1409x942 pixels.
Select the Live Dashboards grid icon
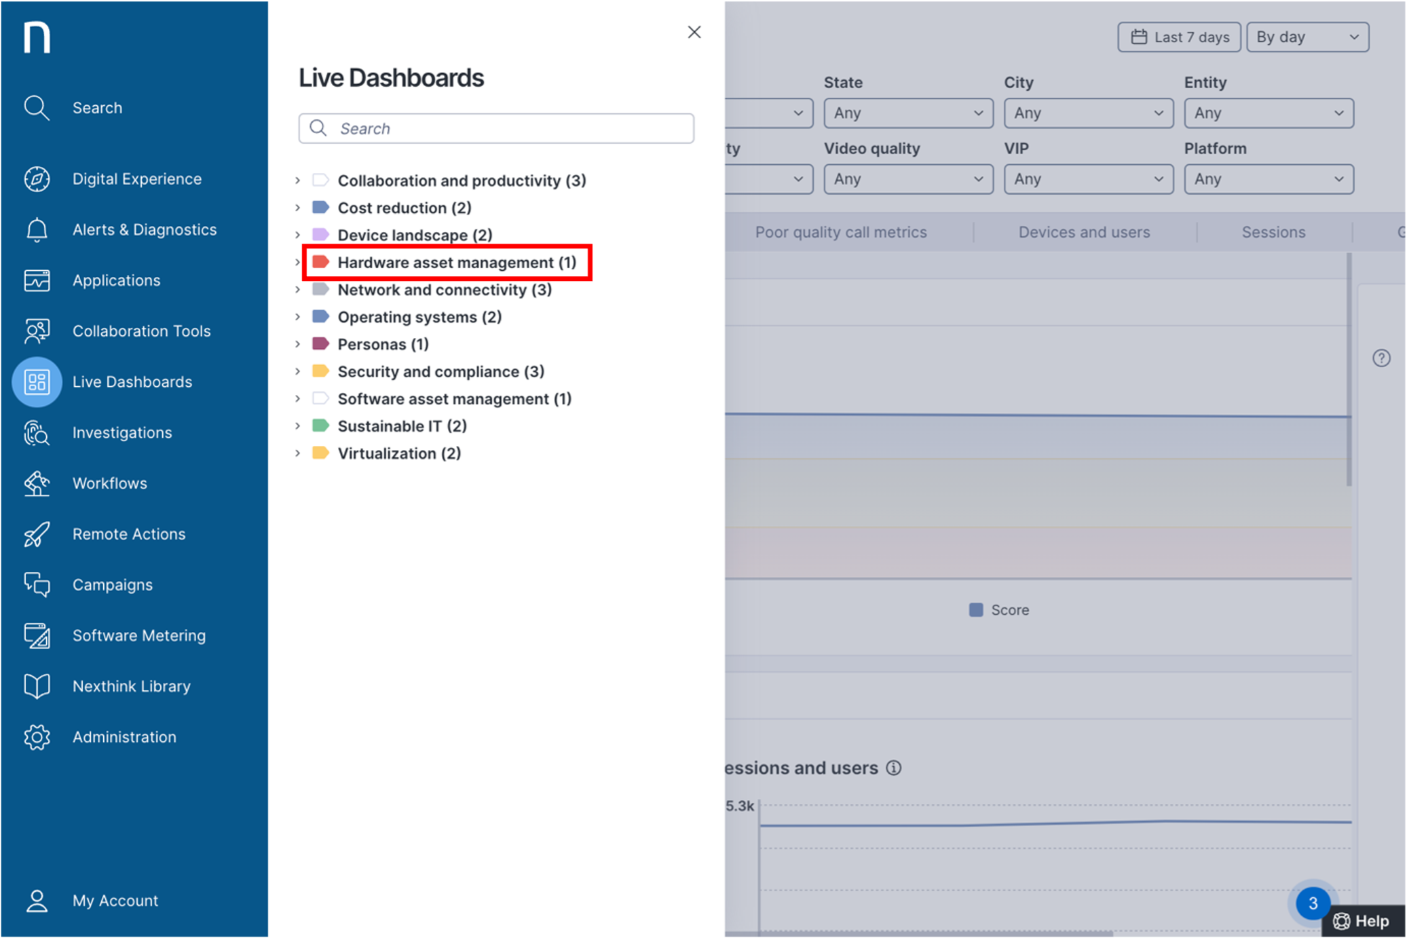point(37,381)
